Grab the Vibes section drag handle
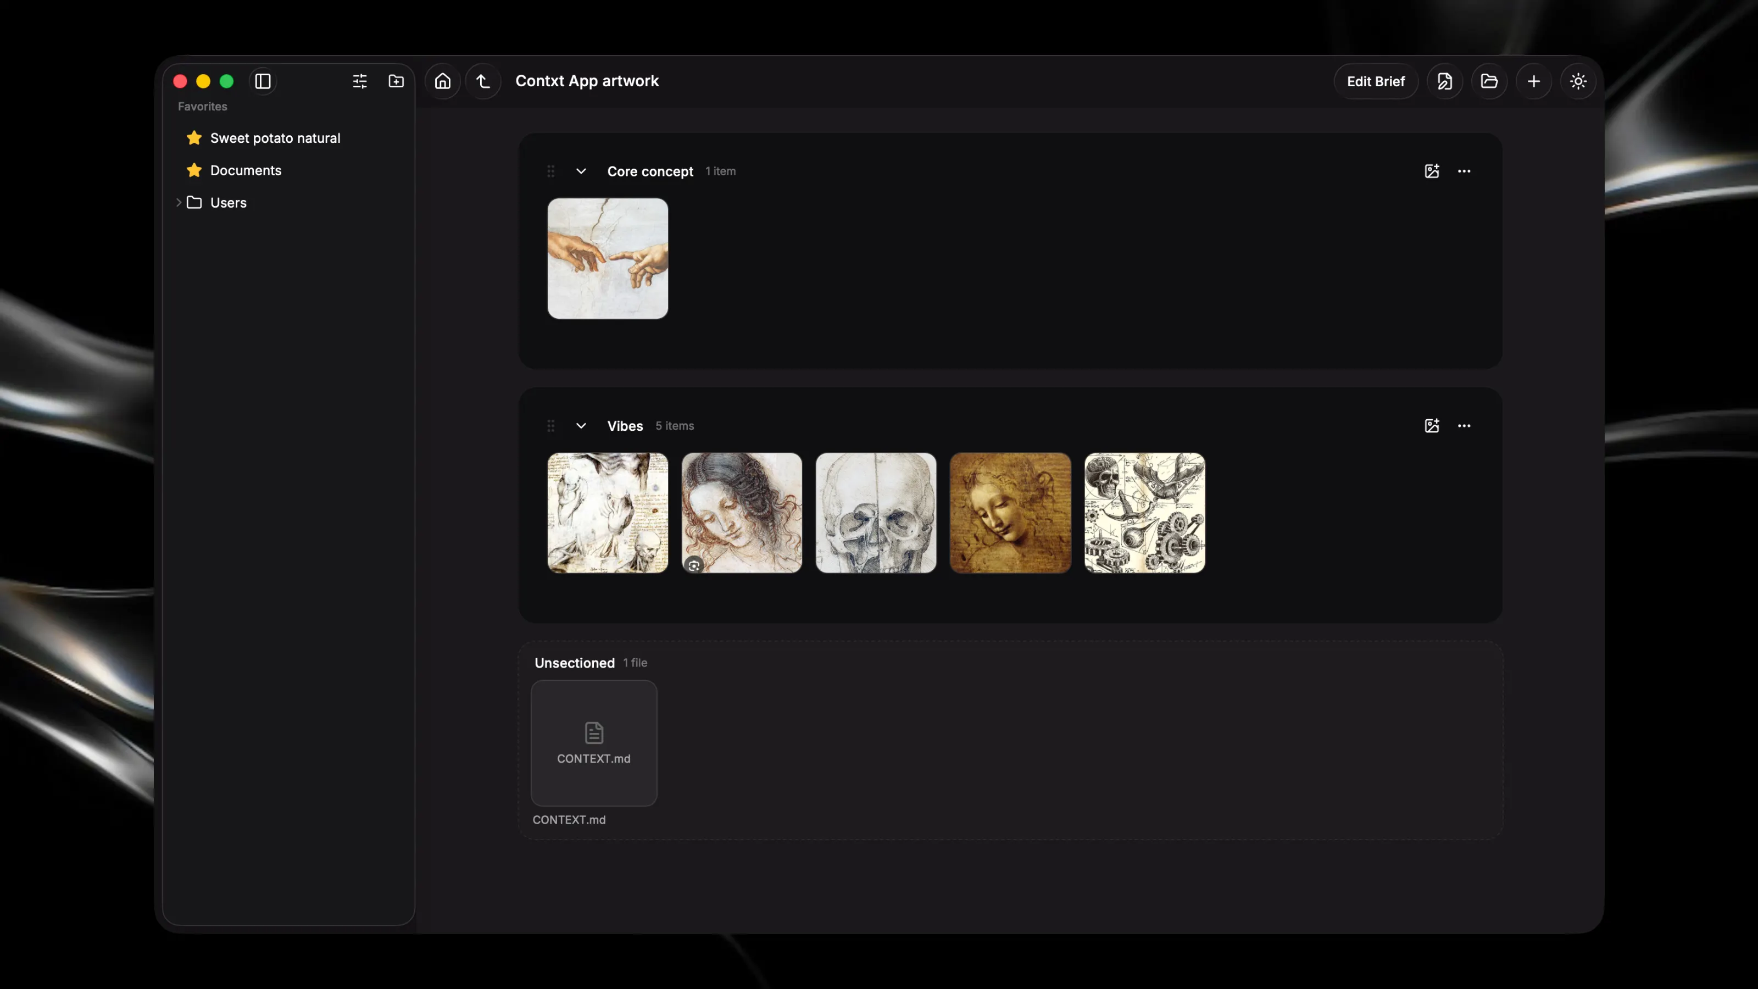This screenshot has width=1758, height=989. [x=550, y=426]
